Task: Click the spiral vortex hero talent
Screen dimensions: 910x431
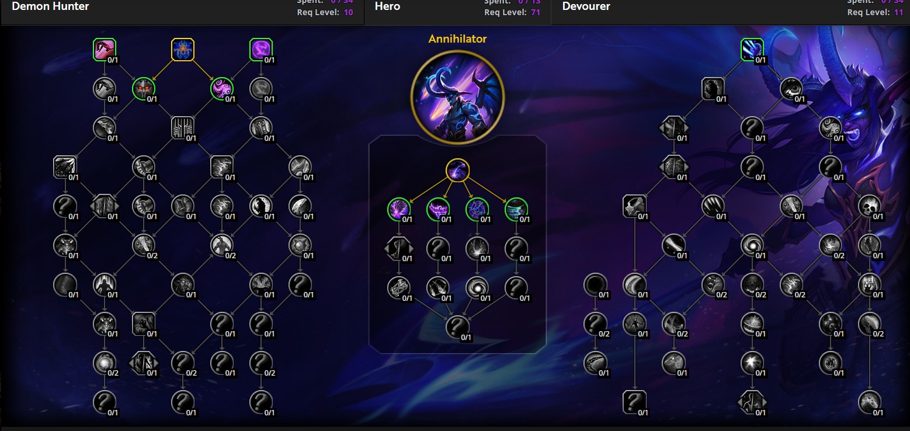Action: (x=477, y=288)
